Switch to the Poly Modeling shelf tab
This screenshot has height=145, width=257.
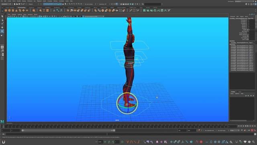[21, 7]
